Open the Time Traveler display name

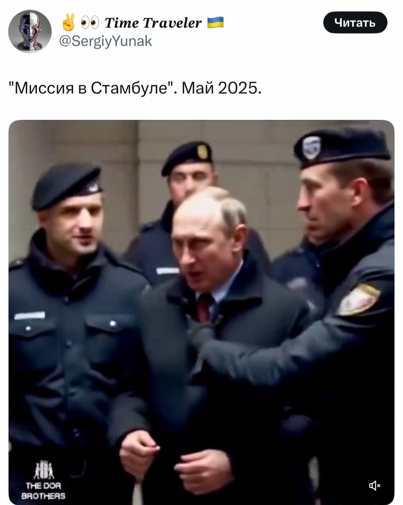(x=153, y=23)
